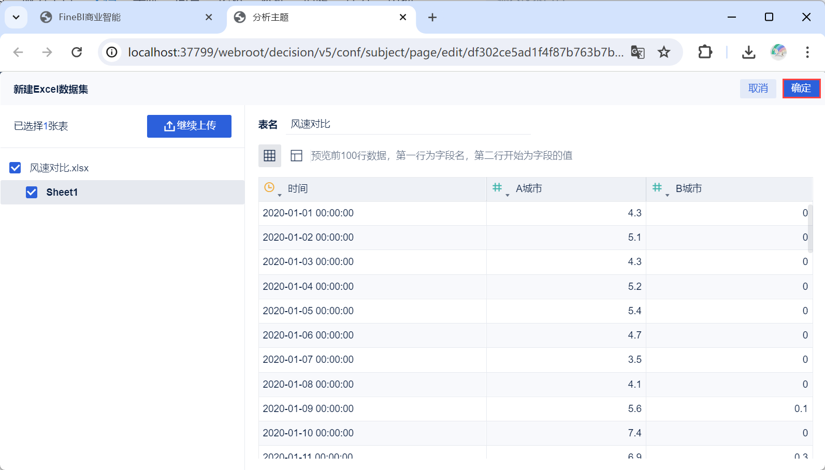Click the 新建Excel数据集 title
The width and height of the screenshot is (825, 470).
click(51, 90)
